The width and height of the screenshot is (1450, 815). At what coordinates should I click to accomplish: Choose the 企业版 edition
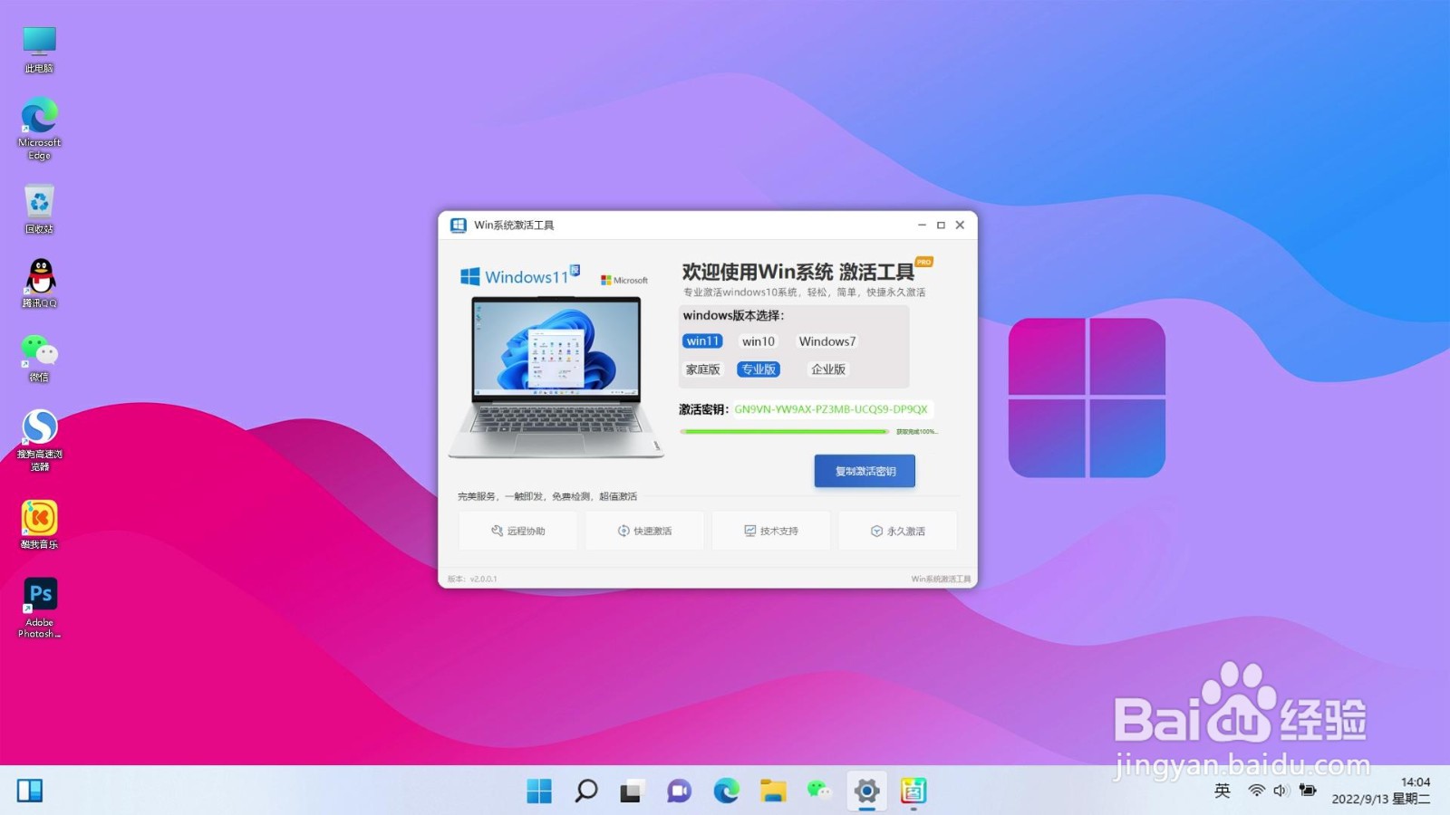click(x=828, y=369)
